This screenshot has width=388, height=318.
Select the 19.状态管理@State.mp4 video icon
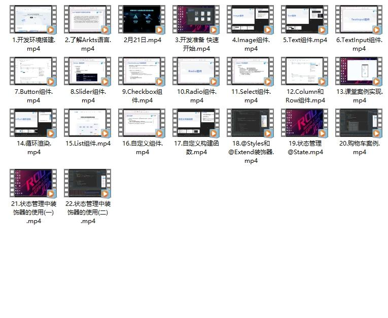305,123
